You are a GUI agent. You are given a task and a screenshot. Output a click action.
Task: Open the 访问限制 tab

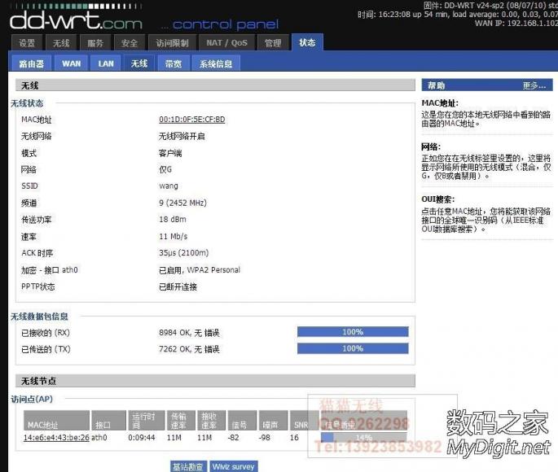(x=172, y=43)
